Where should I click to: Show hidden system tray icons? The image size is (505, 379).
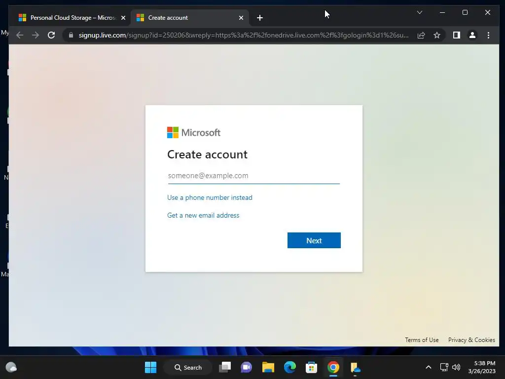coord(429,367)
